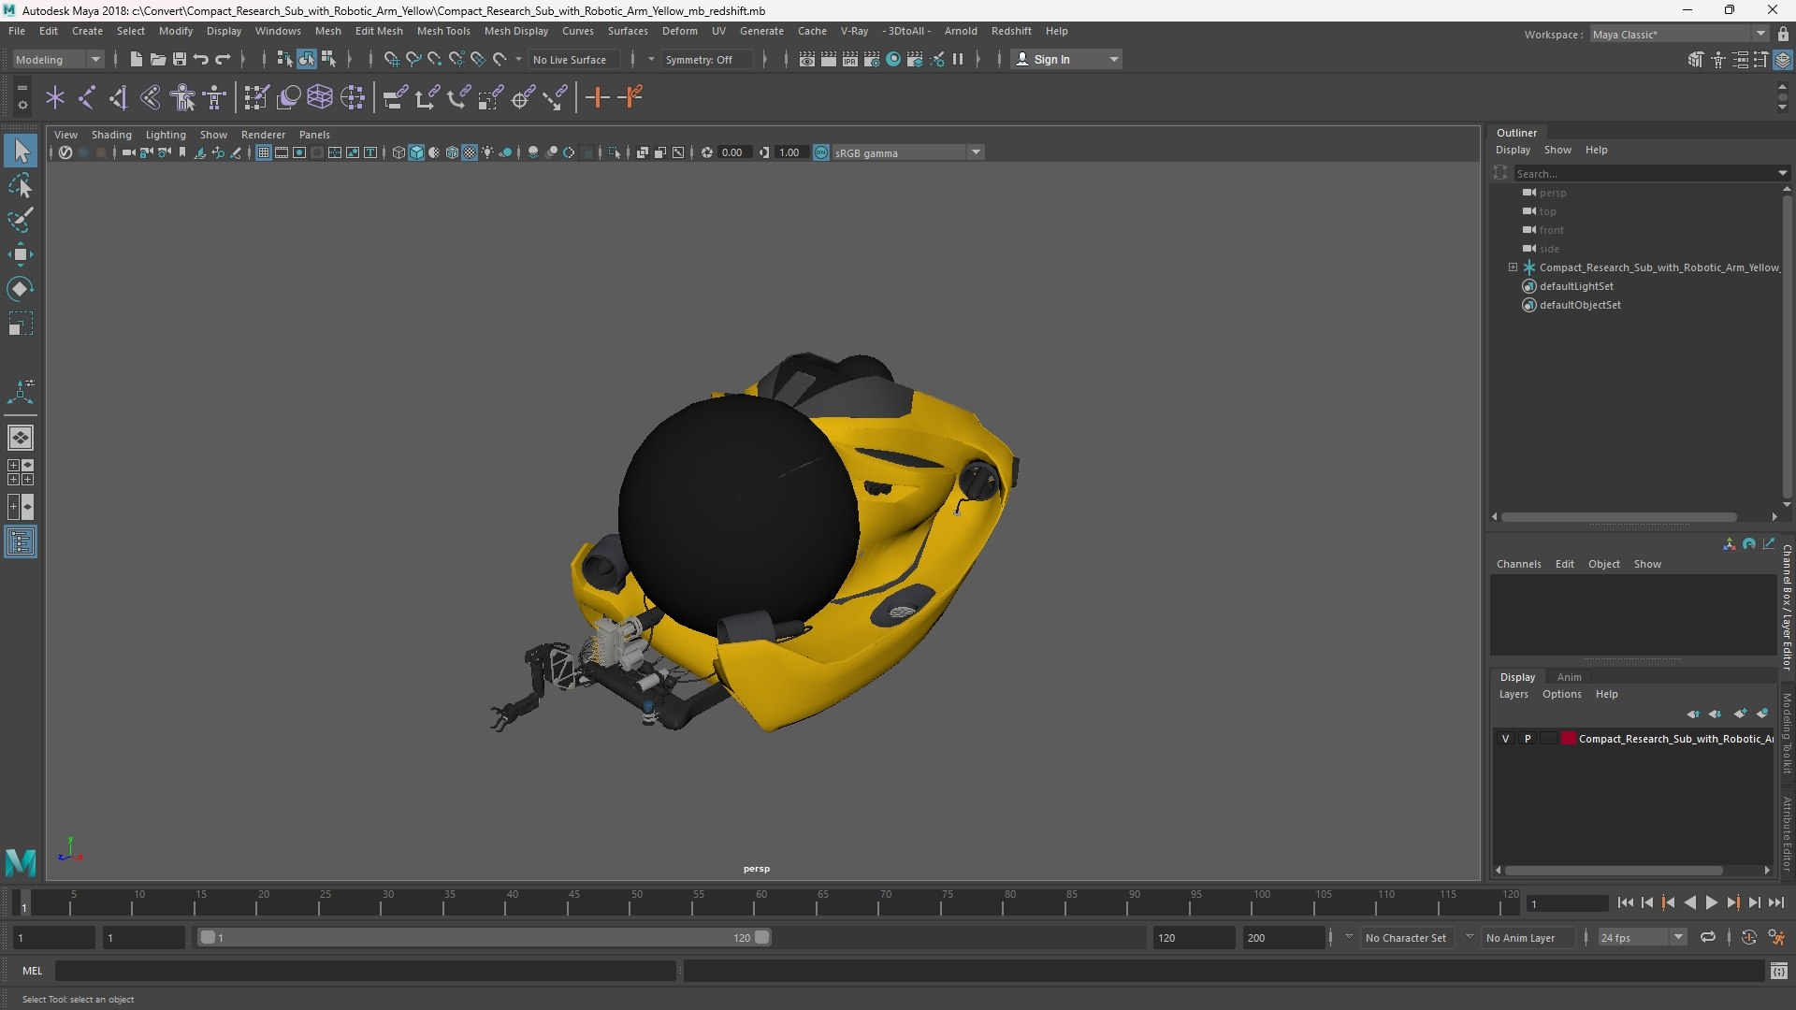Click the Outliner search field

(x=1644, y=173)
